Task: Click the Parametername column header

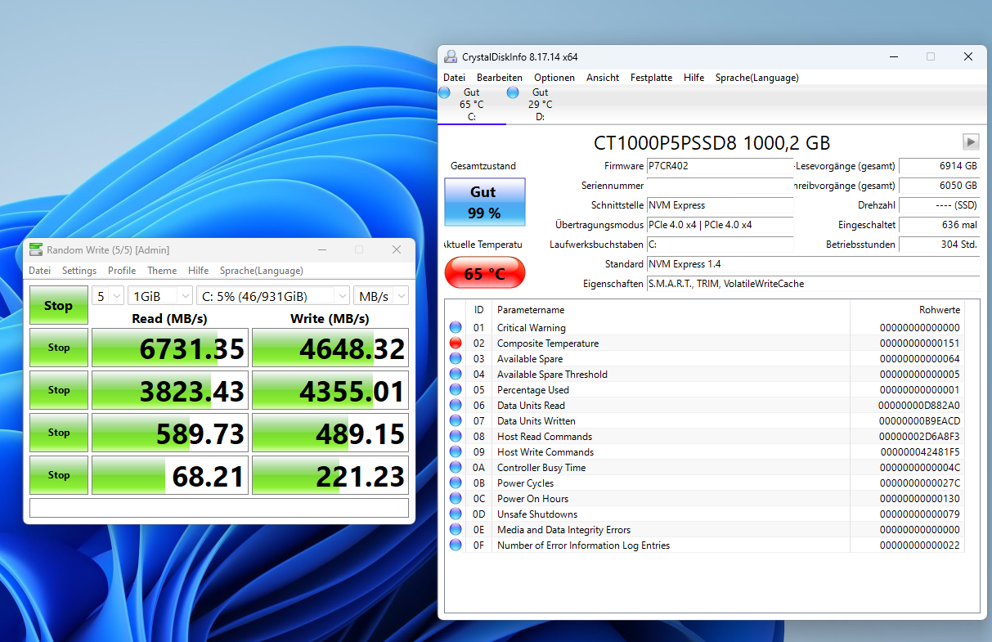Action: pyautogui.click(x=671, y=310)
